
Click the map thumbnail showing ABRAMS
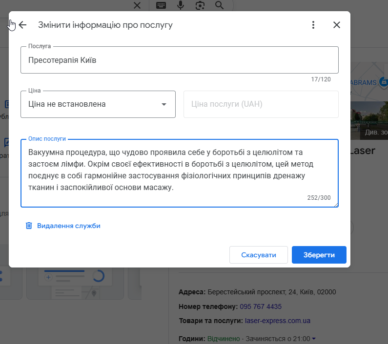point(369,81)
